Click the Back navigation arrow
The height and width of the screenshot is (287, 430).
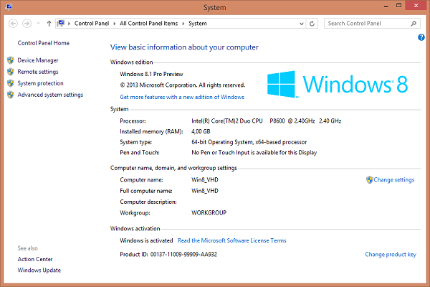pos(13,24)
